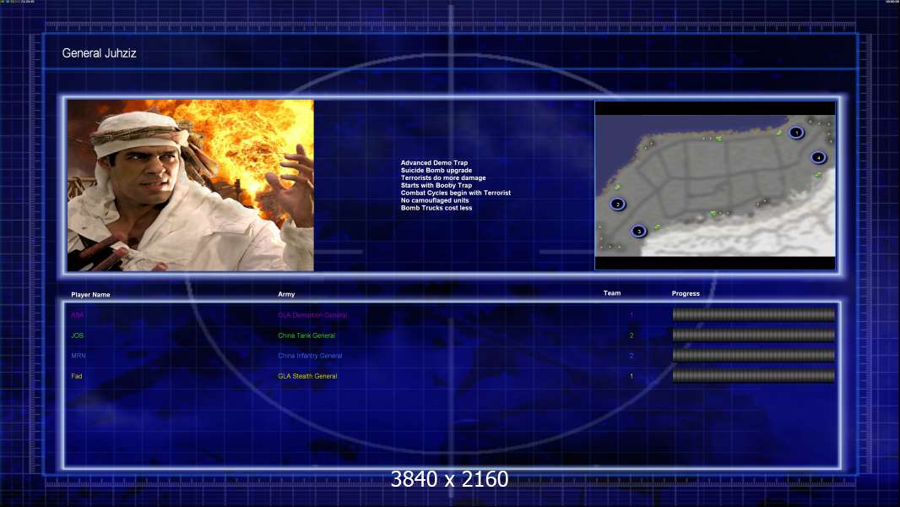Click the China Tank General army entry
This screenshot has width=900, height=507.
tap(306, 335)
